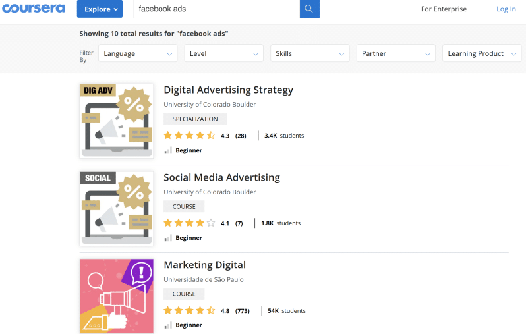Click the Beginner level icon for Social Media Advertising
Viewport: 526px width, 334px height.
tap(168, 238)
